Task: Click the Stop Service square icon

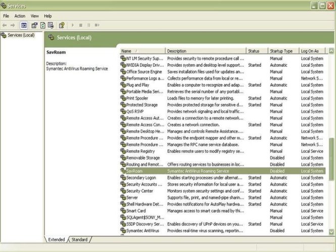Action: tap(81, 25)
